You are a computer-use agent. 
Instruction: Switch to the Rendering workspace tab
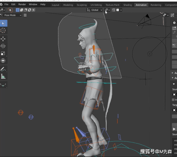point(156,5)
